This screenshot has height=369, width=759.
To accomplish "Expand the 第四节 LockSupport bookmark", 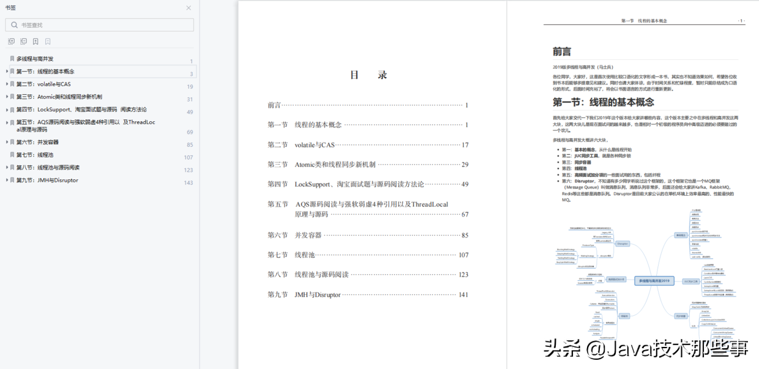I will click(x=7, y=109).
